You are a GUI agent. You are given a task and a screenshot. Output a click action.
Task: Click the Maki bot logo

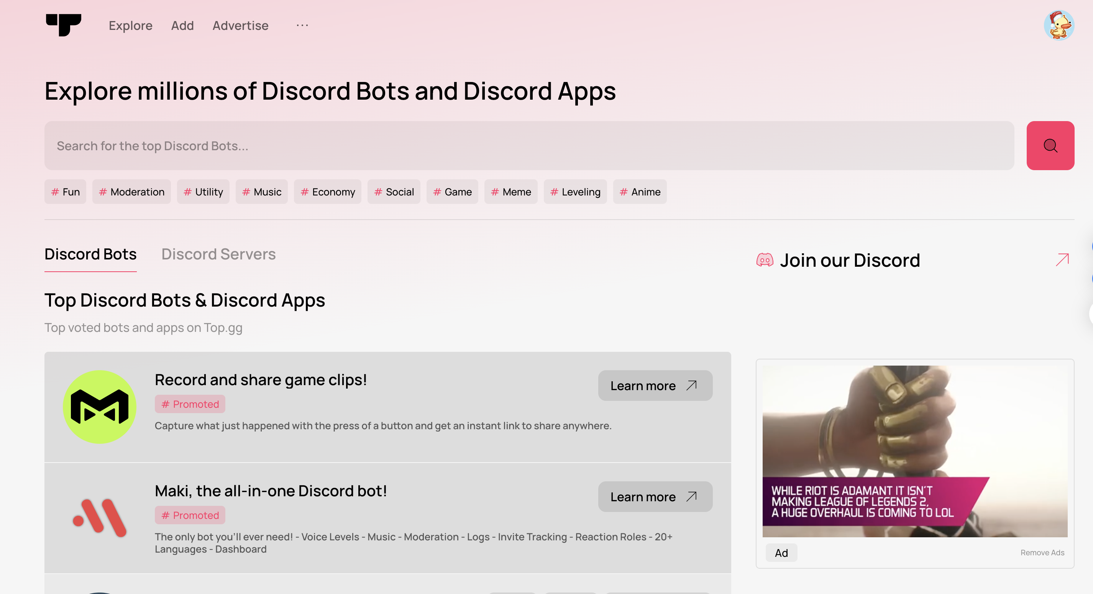pos(100,517)
